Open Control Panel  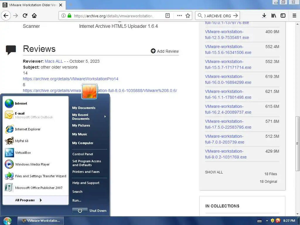tap(83, 154)
